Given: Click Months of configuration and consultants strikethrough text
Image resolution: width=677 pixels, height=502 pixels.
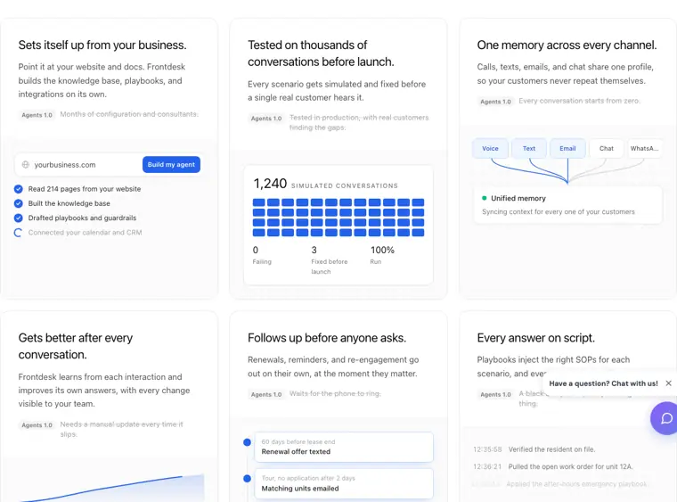Looking at the screenshot, I should pos(129,114).
